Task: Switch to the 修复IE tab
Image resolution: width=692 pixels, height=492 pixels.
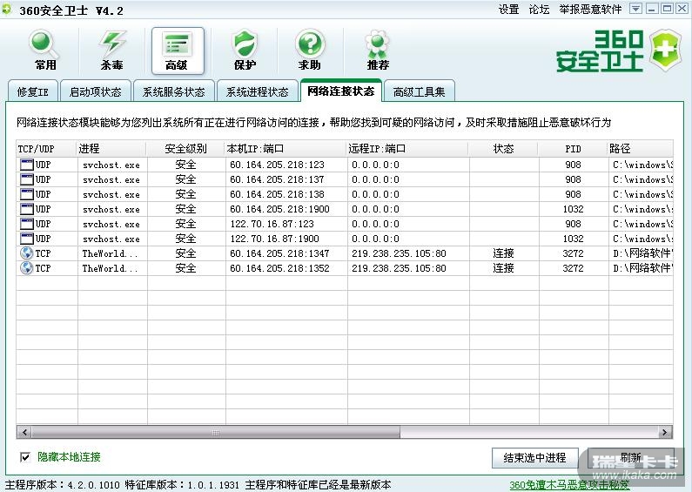Action: [33, 91]
